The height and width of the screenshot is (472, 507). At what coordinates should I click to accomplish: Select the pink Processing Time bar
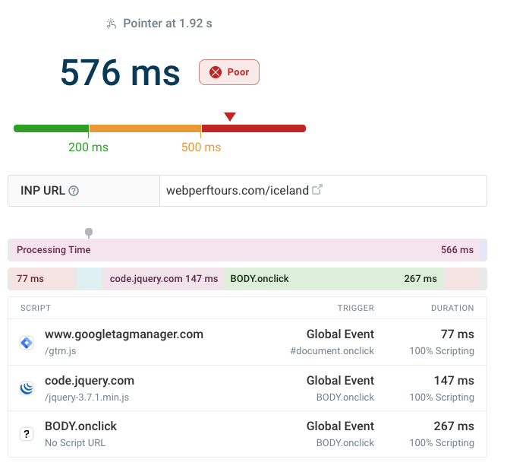[243, 250]
